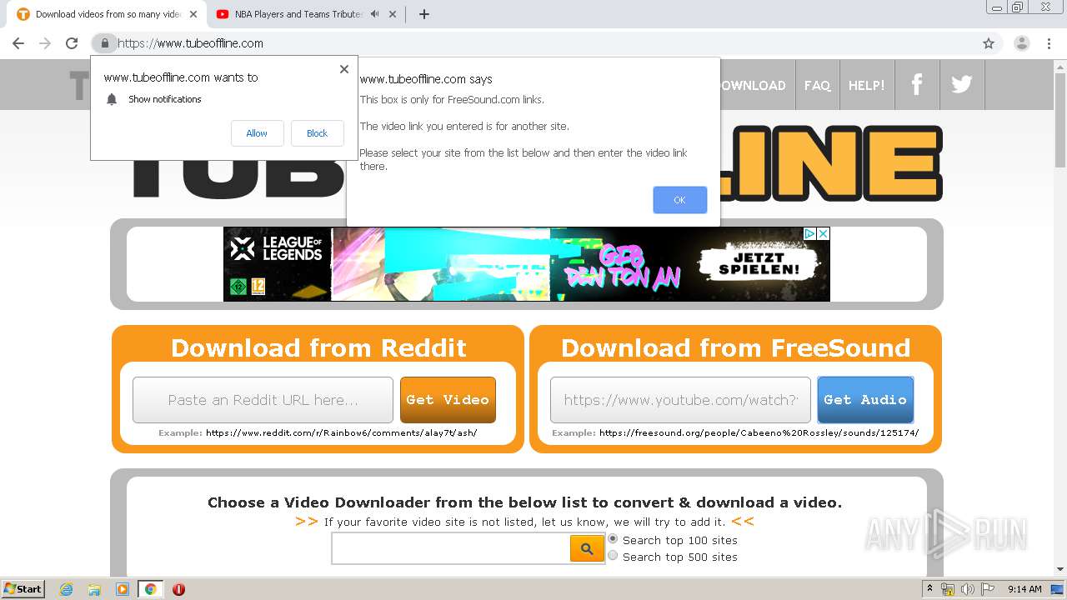Click the padlock site info icon
The height and width of the screenshot is (600, 1067).
click(x=104, y=43)
